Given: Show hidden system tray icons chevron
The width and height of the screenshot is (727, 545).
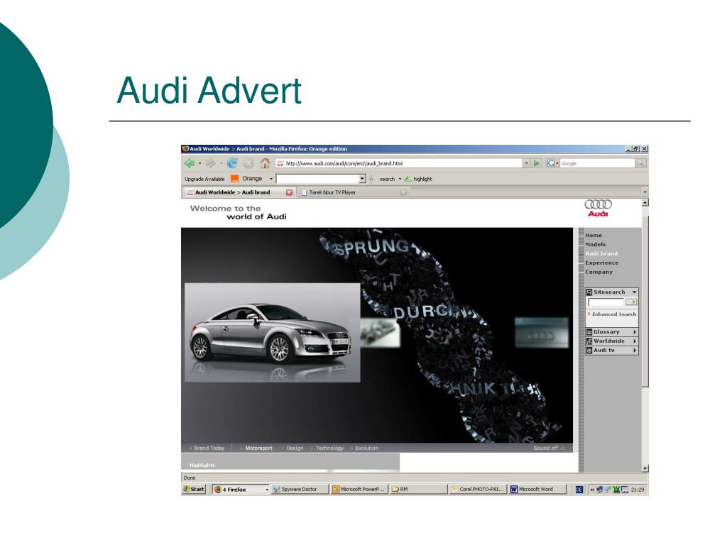Looking at the screenshot, I should [x=592, y=490].
